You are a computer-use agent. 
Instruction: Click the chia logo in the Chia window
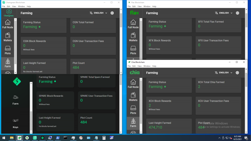135,72
